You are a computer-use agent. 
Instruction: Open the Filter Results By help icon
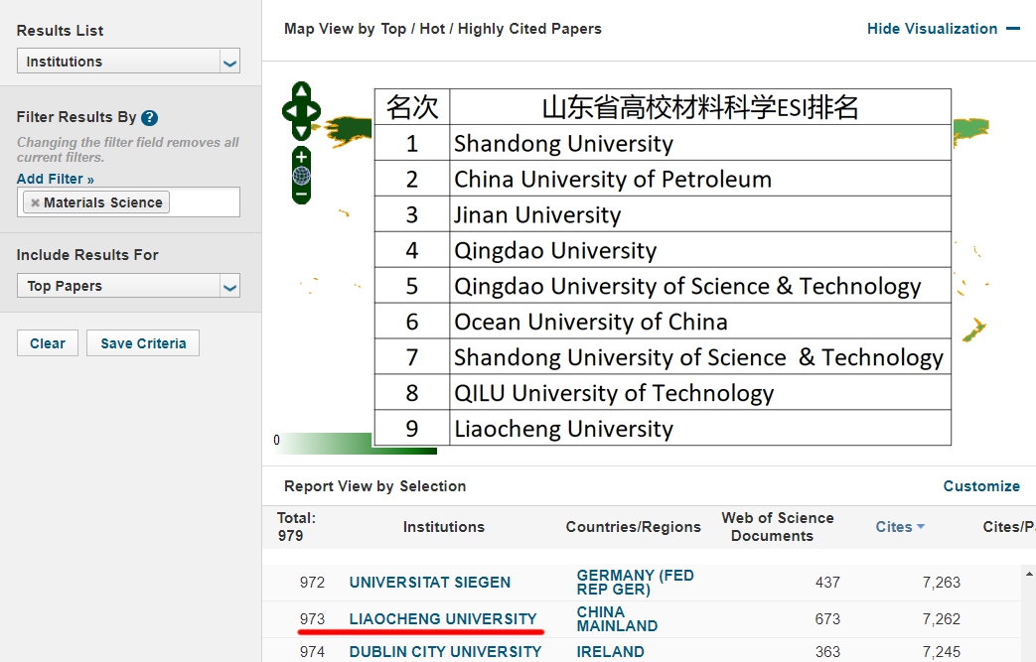tap(149, 118)
